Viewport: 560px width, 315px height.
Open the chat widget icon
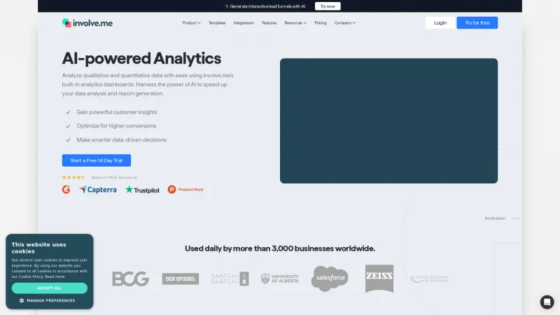547,302
